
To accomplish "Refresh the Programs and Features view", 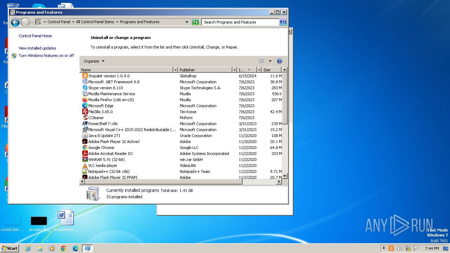I will point(195,22).
